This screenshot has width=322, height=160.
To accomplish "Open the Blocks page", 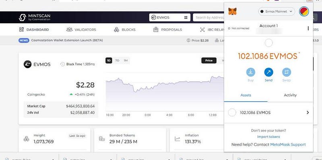I will tap(125, 29).
